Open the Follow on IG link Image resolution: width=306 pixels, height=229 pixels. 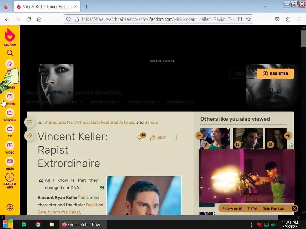coord(232,209)
